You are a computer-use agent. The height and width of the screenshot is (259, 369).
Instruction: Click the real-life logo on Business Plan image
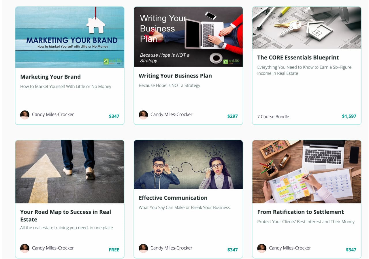coord(231,61)
